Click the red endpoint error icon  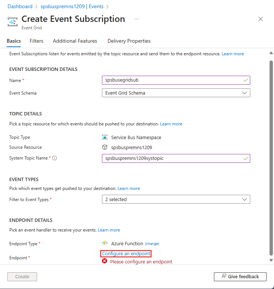point(105,261)
